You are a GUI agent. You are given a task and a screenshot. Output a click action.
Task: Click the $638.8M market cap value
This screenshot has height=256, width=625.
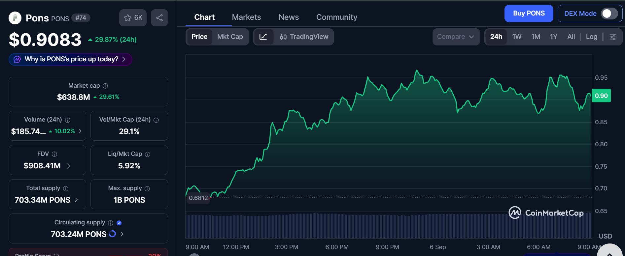click(x=73, y=97)
